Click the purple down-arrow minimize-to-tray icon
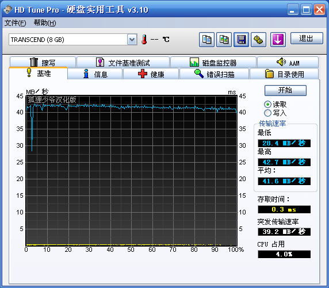329x288 pixels. click(278, 40)
